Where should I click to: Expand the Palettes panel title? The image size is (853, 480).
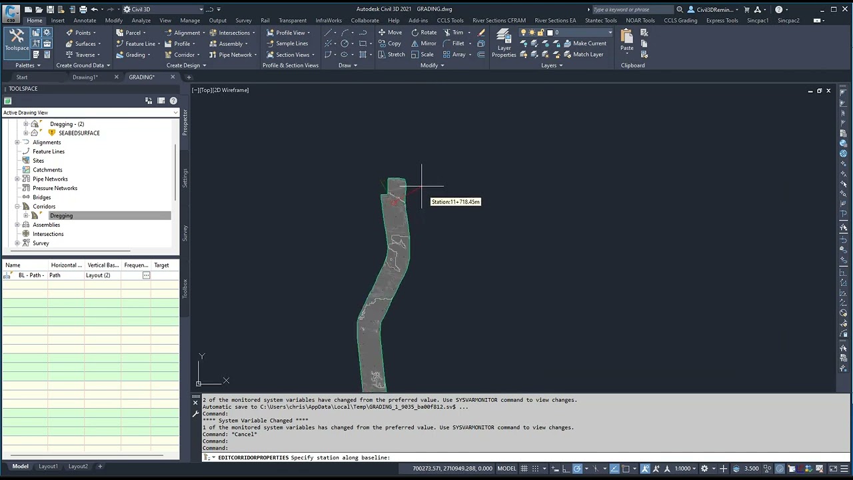pyautogui.click(x=28, y=65)
